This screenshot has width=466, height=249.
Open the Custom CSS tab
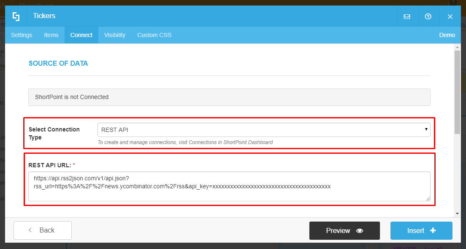[154, 35]
